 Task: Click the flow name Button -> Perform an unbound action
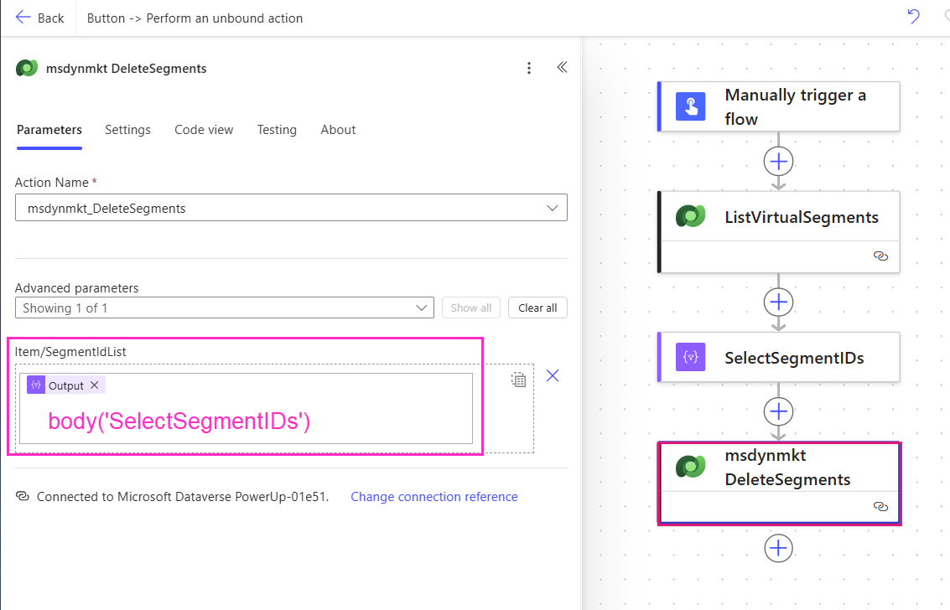[x=195, y=18]
